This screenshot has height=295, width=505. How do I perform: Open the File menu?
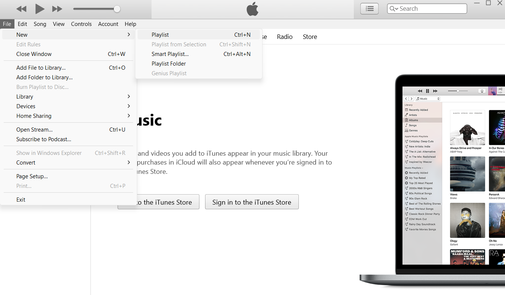pyautogui.click(x=7, y=24)
